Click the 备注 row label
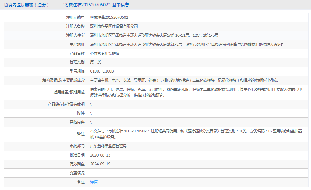 (81, 134)
